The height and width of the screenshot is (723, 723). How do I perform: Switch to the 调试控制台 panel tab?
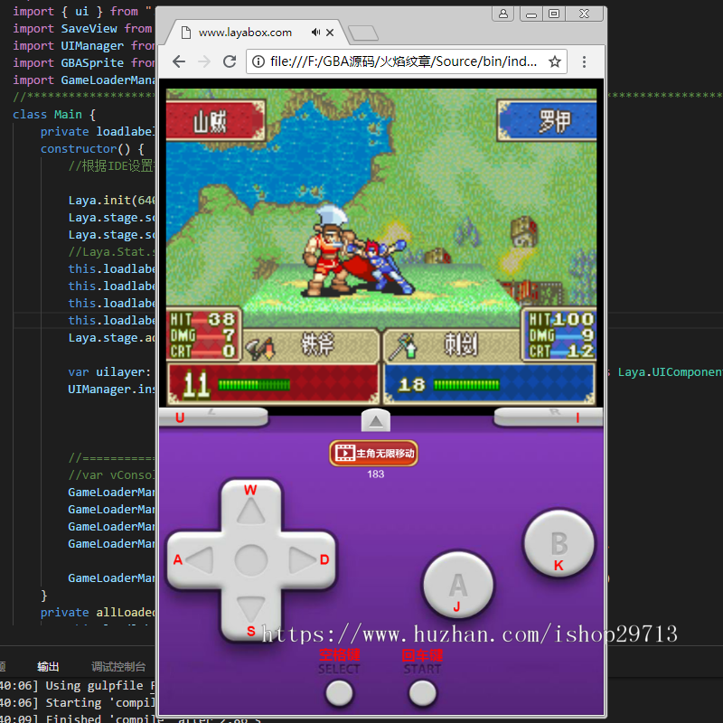pyautogui.click(x=118, y=666)
